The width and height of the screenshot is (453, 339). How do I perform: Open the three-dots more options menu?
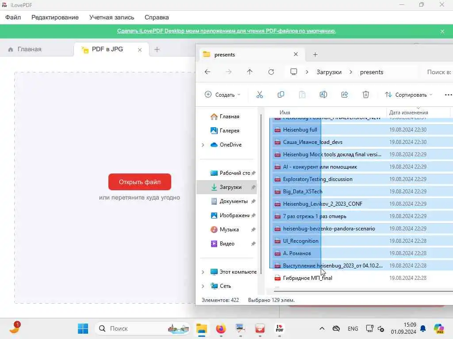pyautogui.click(x=448, y=95)
